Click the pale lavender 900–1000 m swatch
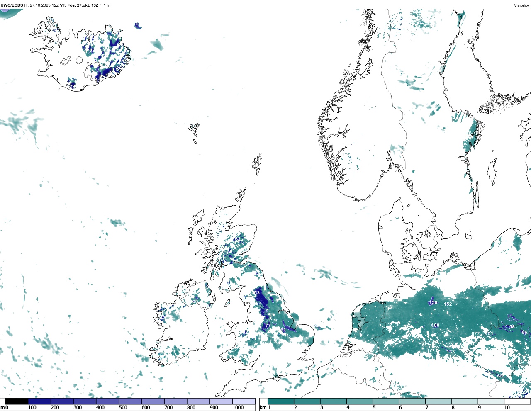Image resolution: width=531 pixels, height=411 pixels. coord(221,401)
